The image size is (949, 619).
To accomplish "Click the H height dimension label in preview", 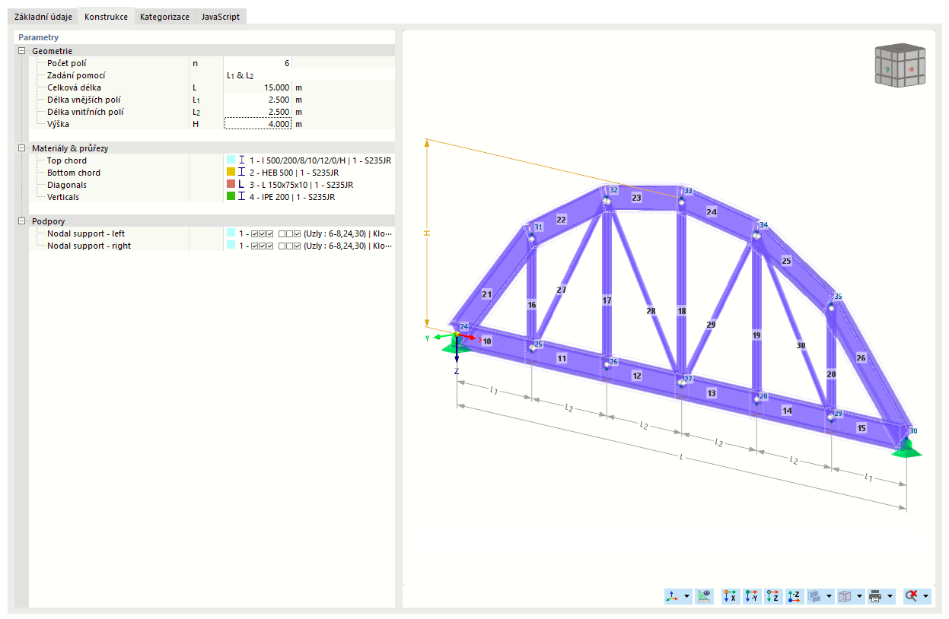I will point(427,233).
